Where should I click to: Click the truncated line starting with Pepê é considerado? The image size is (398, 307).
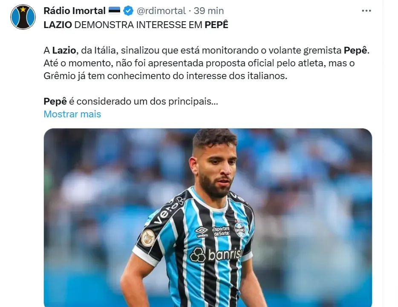[x=131, y=101]
